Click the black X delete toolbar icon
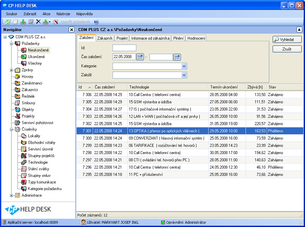 click(38, 22)
